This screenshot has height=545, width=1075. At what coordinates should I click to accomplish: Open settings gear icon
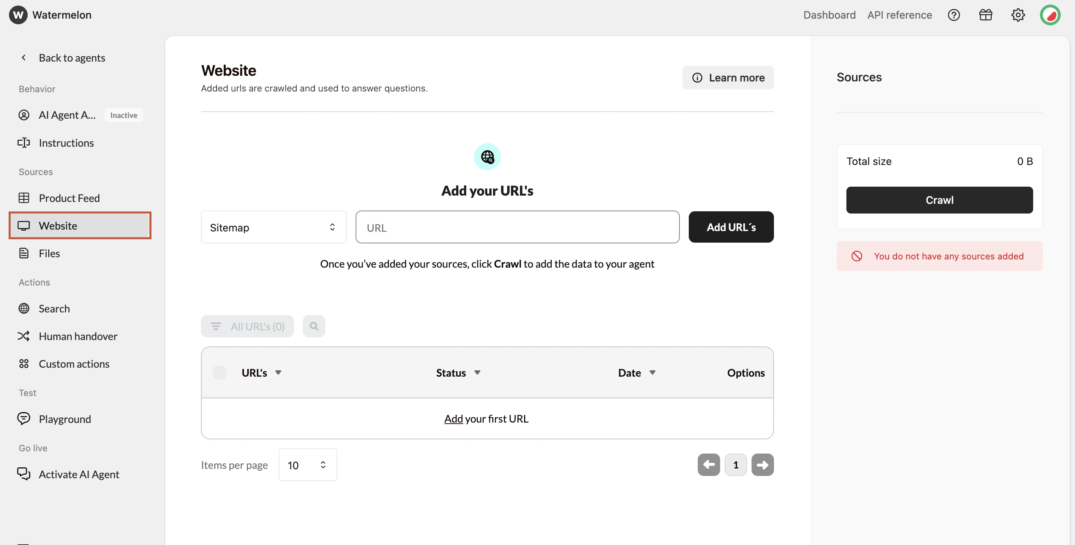click(x=1018, y=15)
